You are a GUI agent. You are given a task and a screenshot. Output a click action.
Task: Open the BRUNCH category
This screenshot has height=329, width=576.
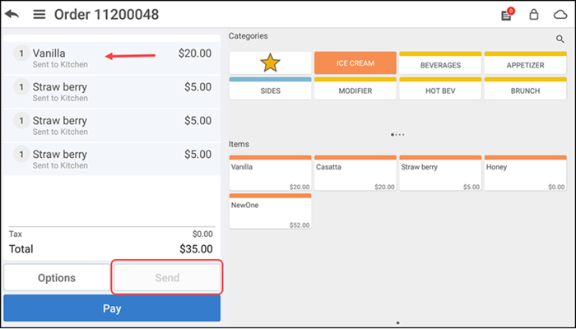[x=525, y=89]
